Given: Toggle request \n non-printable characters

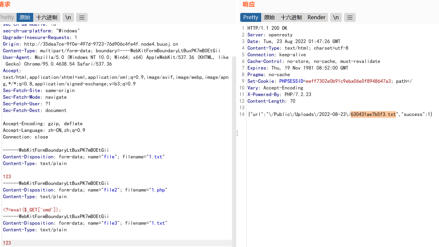Looking at the screenshot, I should pos(68,18).
